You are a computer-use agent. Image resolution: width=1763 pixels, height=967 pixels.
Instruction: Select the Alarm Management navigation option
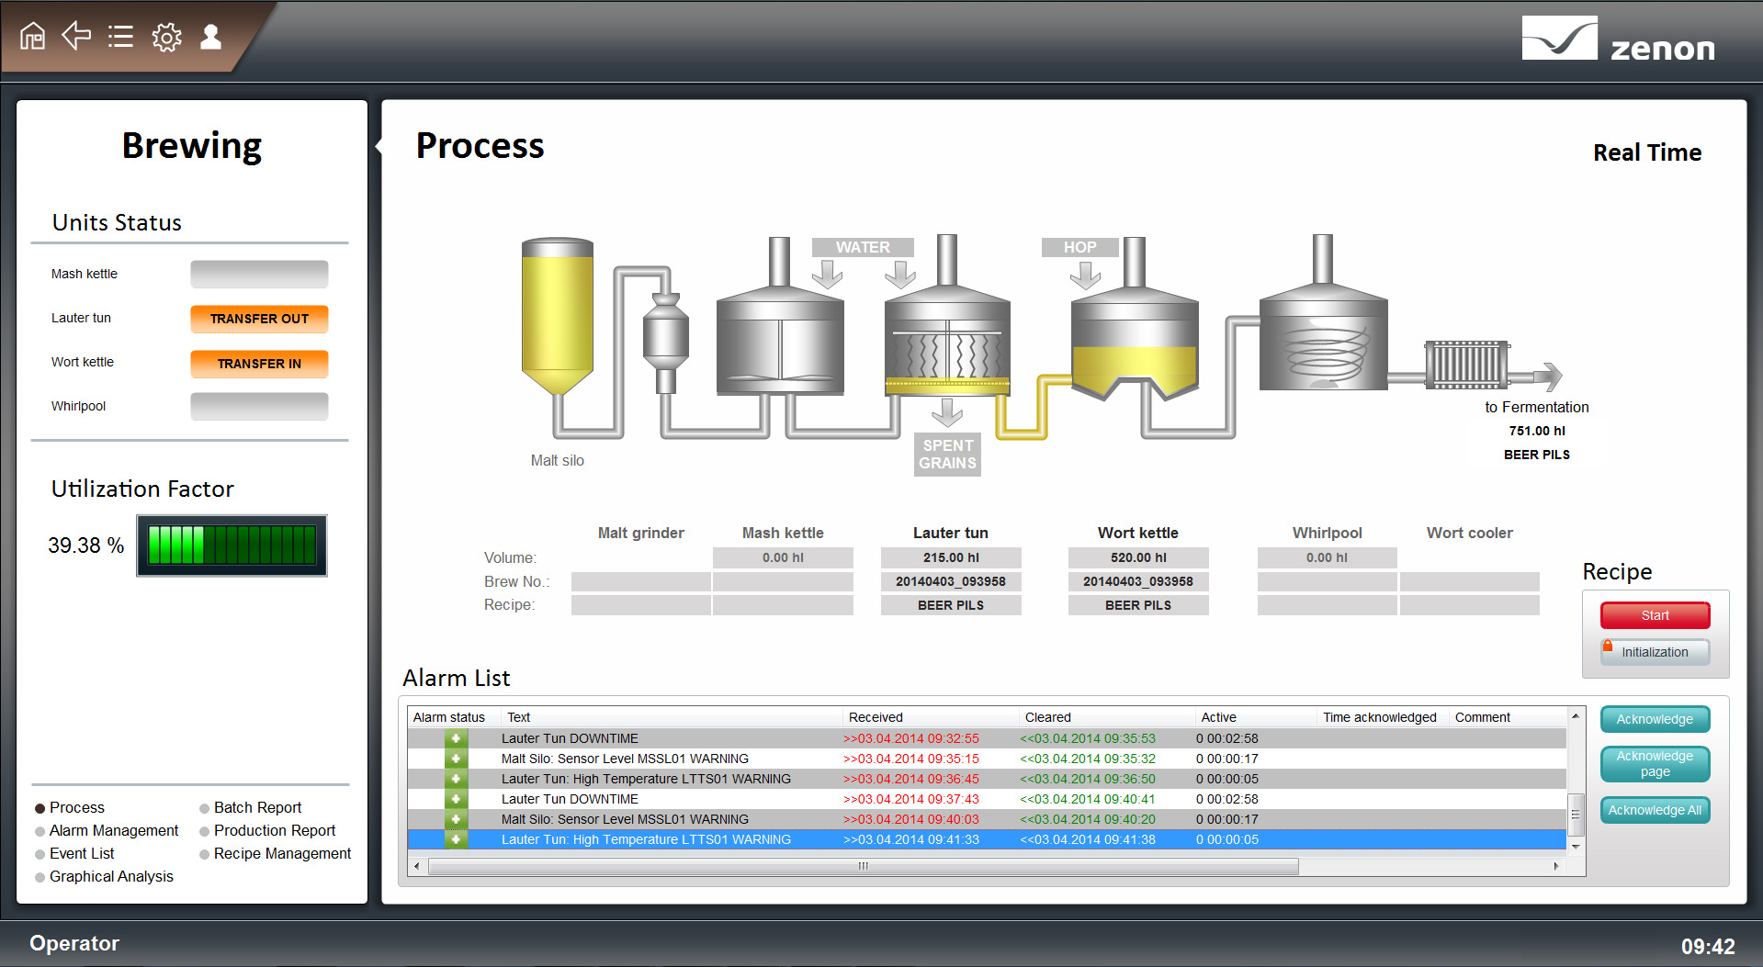[x=113, y=830]
